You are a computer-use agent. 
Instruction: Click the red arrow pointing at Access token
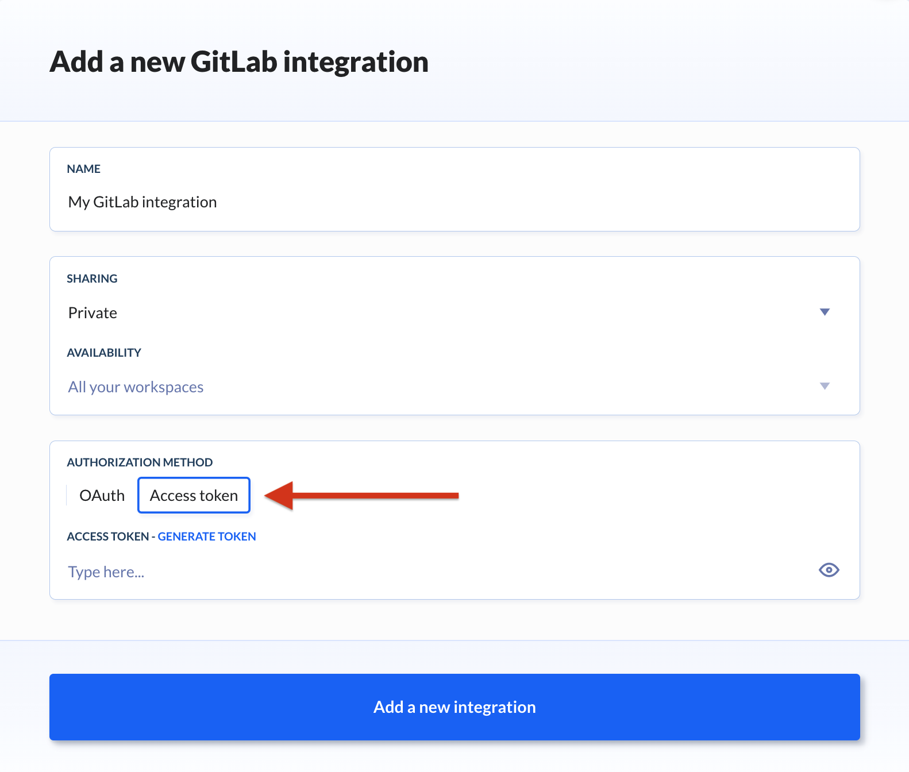pos(361,496)
